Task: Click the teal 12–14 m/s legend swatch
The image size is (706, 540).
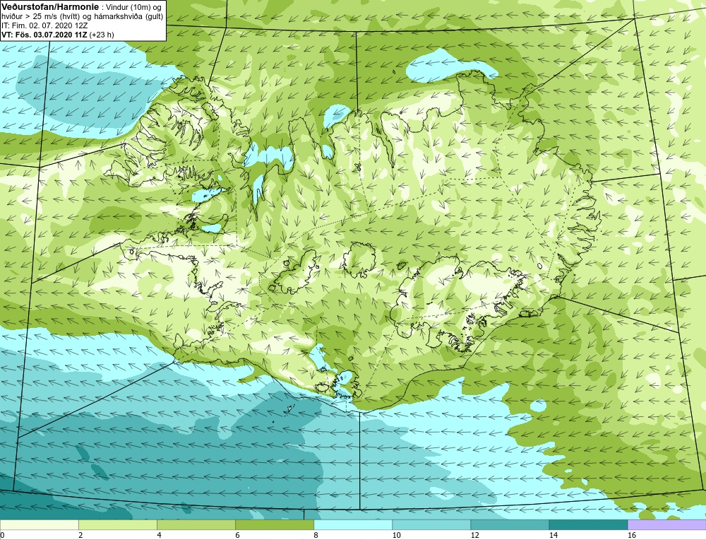Action: pyautogui.click(x=510, y=524)
